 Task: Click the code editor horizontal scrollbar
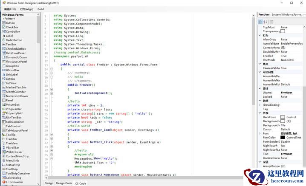pos(146,178)
